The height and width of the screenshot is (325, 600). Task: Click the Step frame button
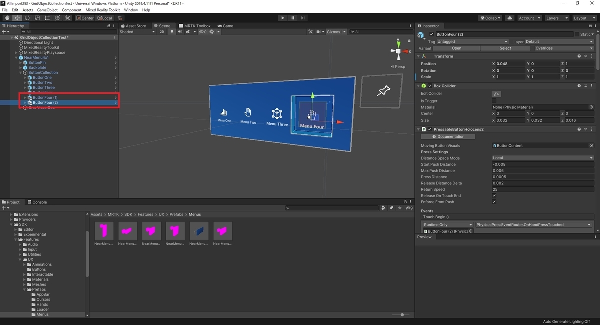303,18
